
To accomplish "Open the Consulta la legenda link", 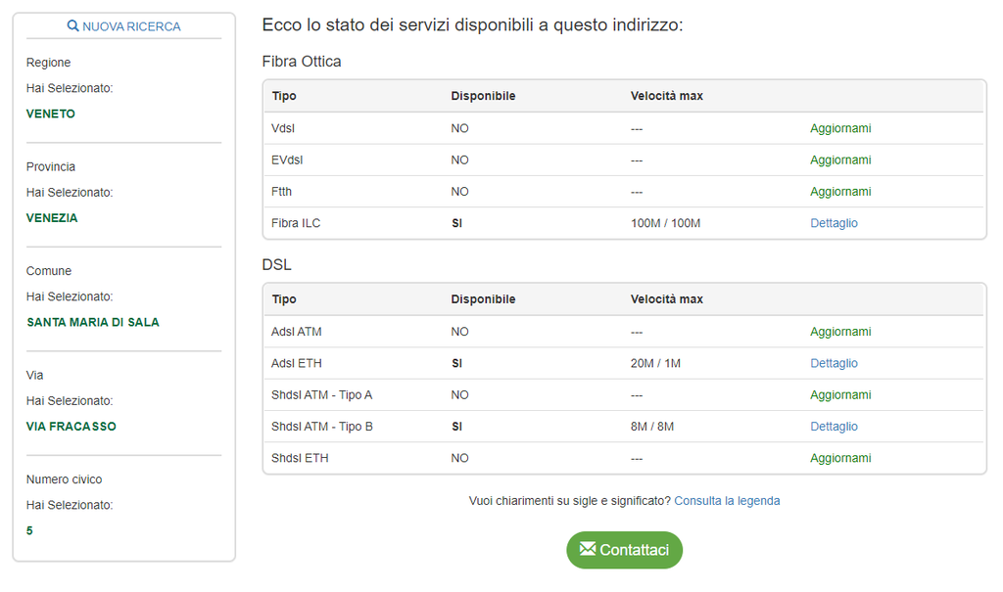I will point(727,501).
